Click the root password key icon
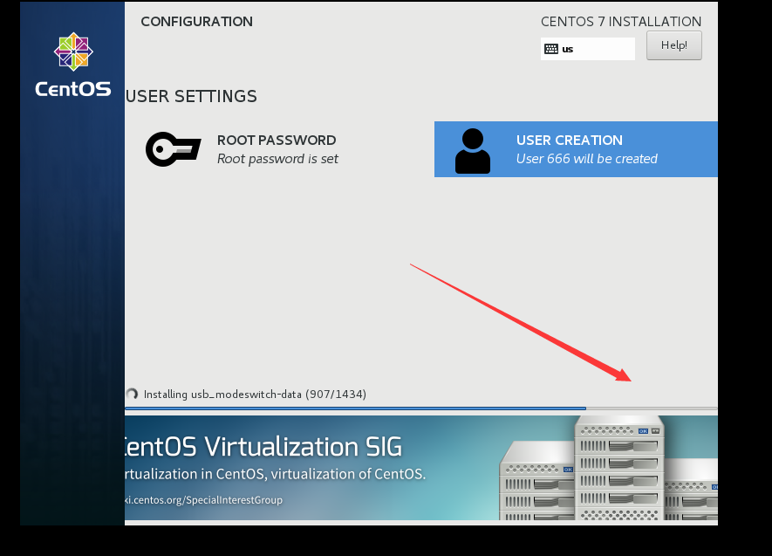772x556 pixels. tap(173, 149)
